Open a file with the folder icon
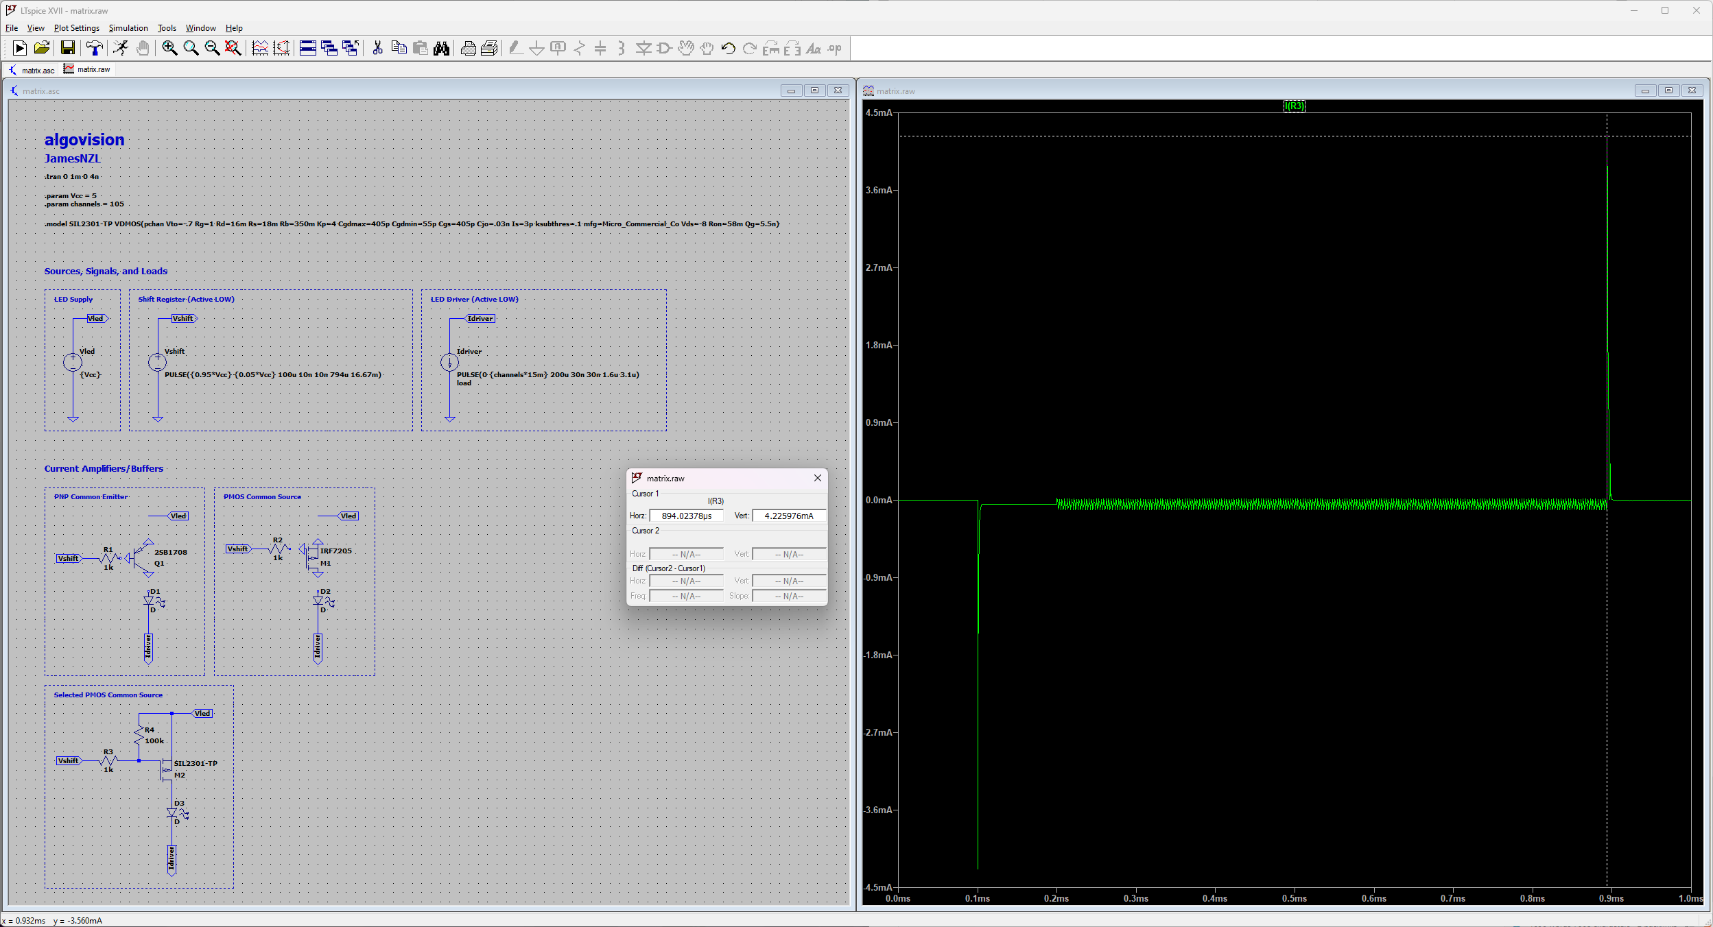Screen dimensions: 1713x927 [x=41, y=48]
